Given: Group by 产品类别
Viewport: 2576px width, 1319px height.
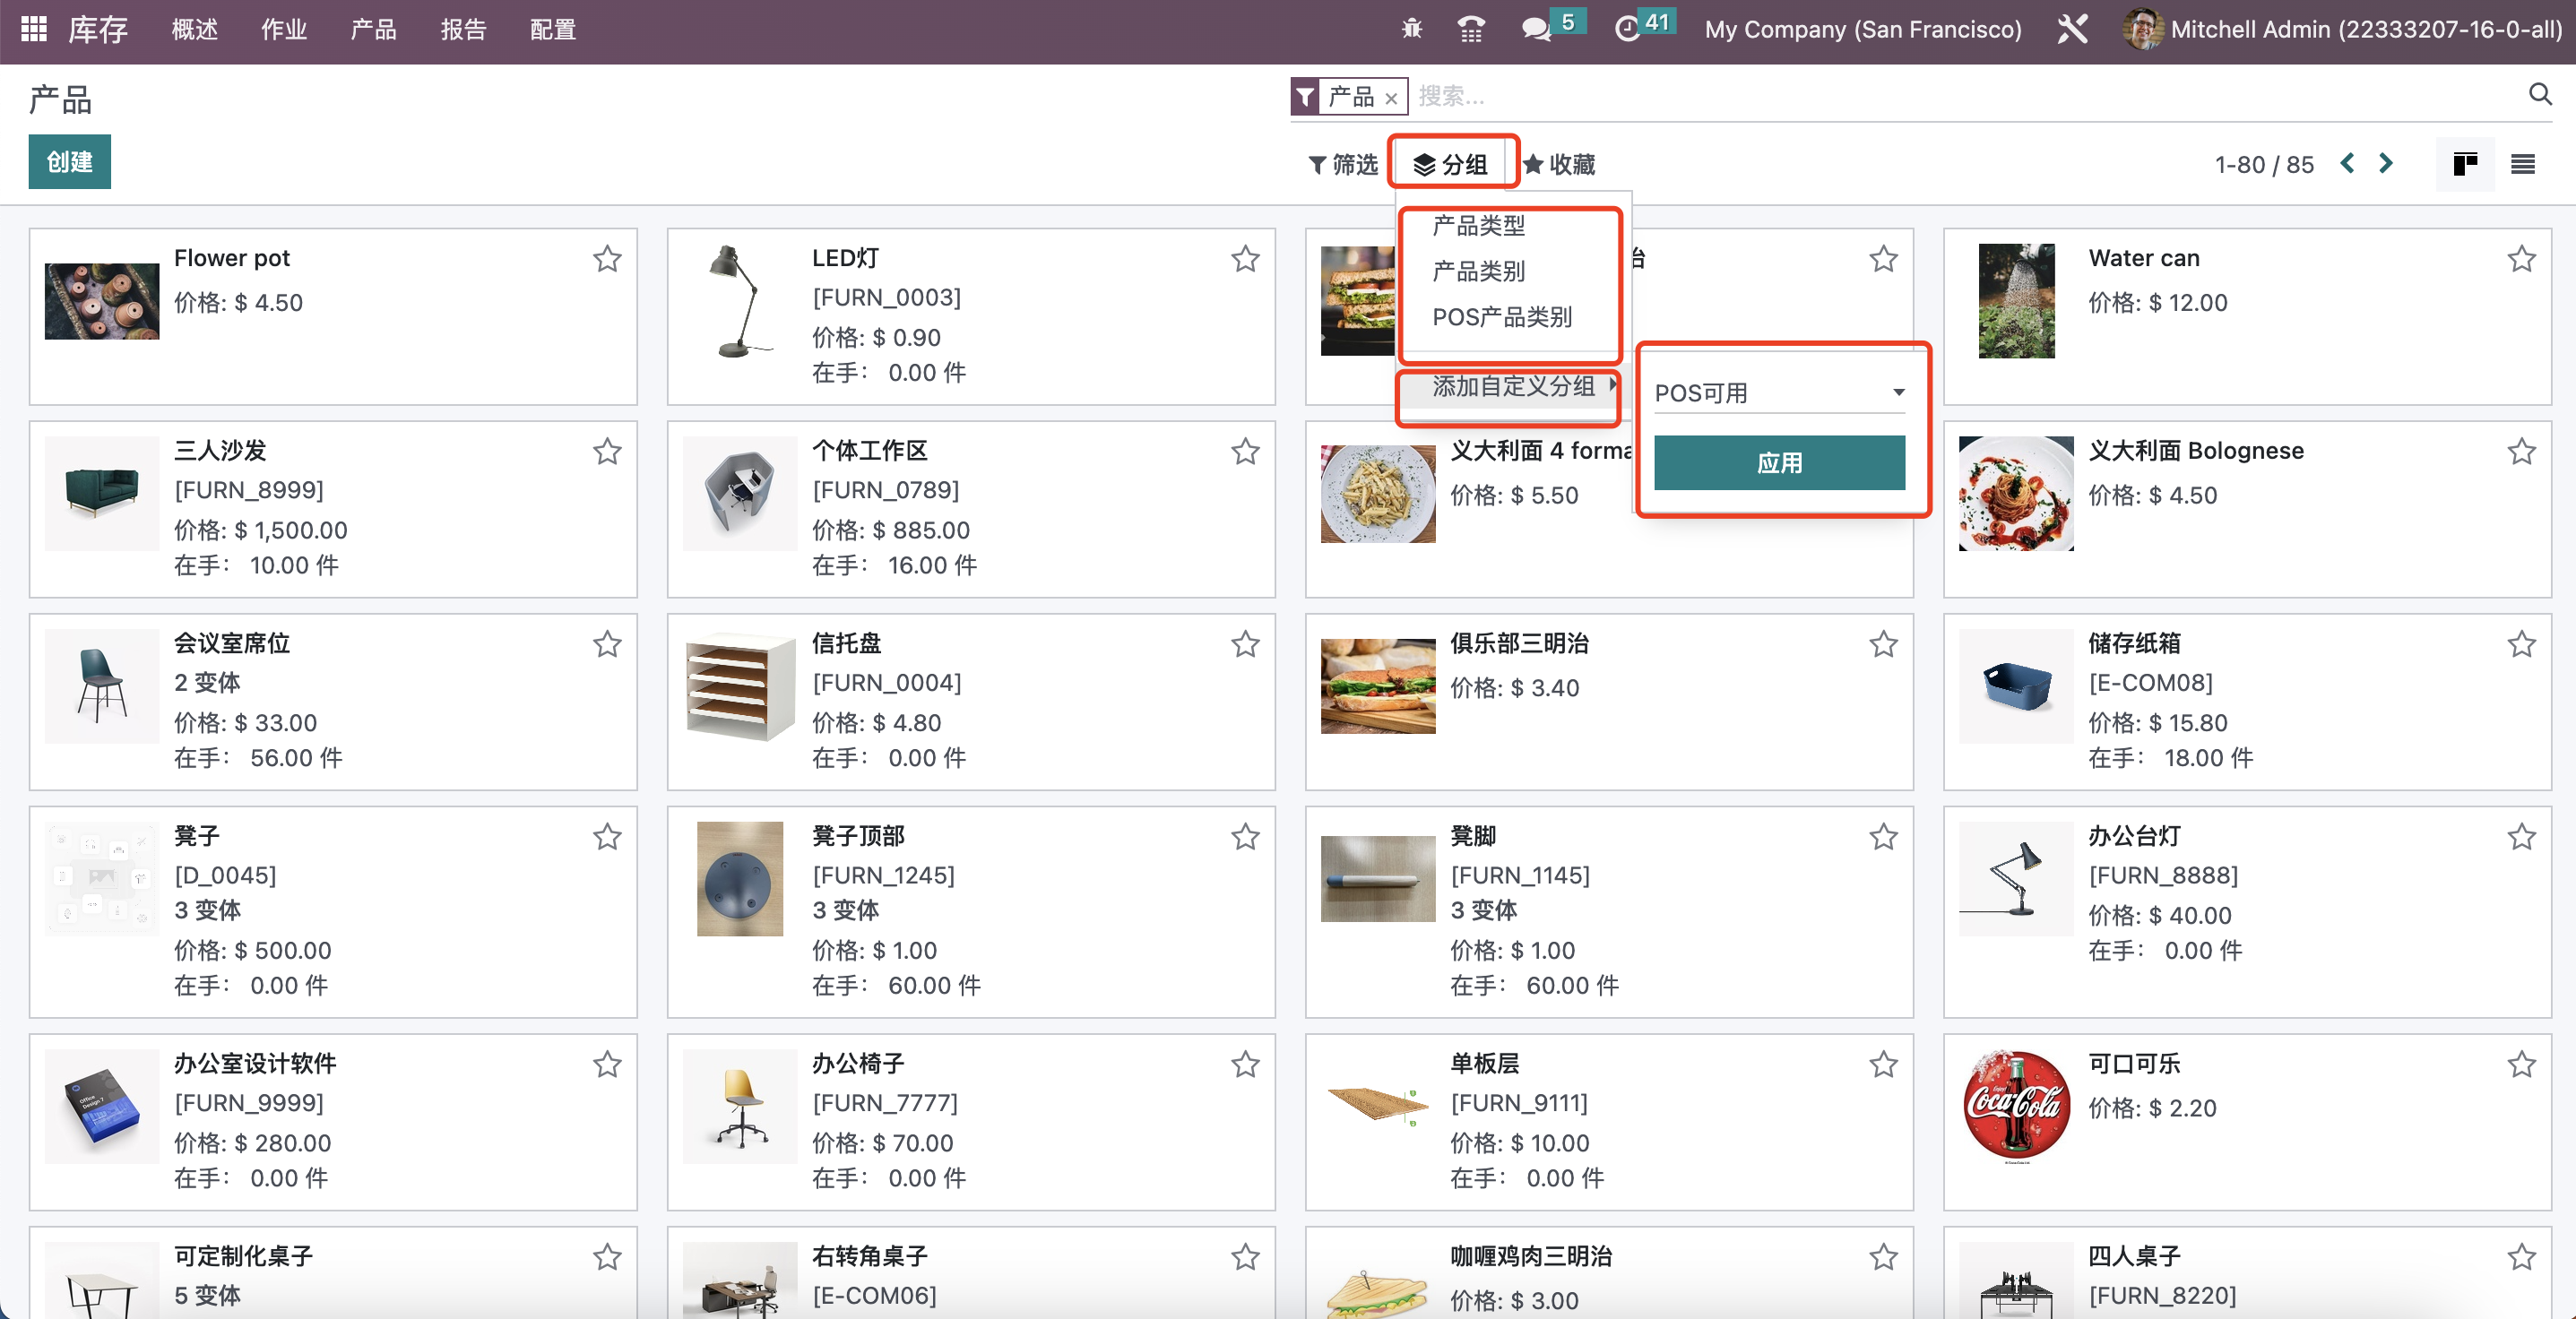Looking at the screenshot, I should tap(1479, 271).
